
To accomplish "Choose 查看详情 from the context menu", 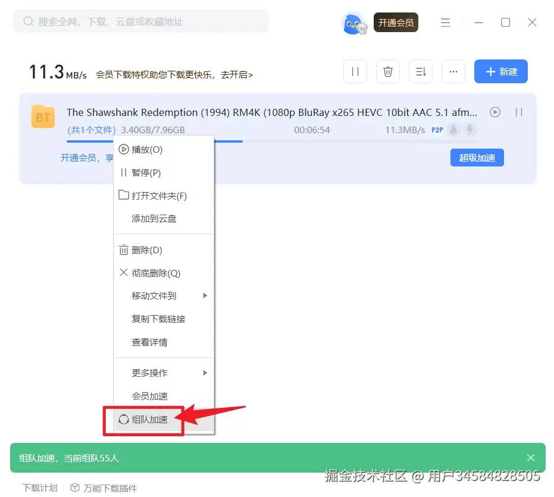I will [x=164, y=342].
